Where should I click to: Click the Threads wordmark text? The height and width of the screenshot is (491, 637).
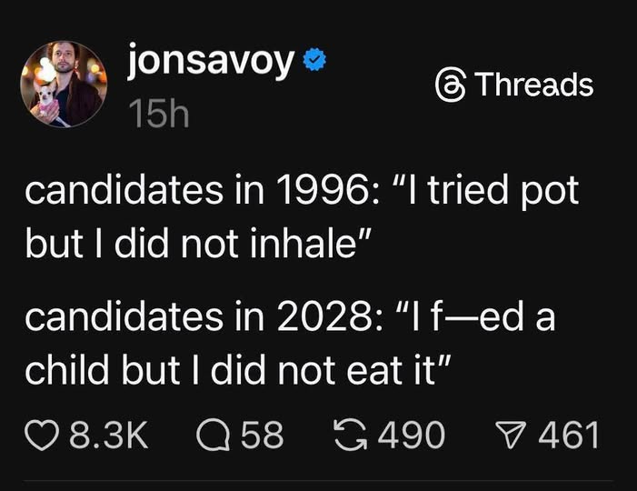coord(534,85)
